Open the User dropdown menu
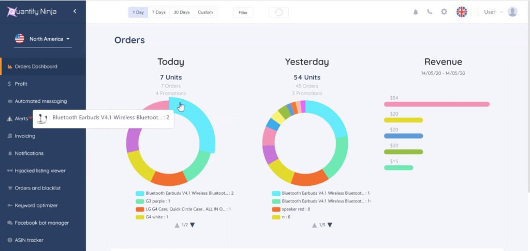Viewport: 530px width, 251px height. [493, 12]
